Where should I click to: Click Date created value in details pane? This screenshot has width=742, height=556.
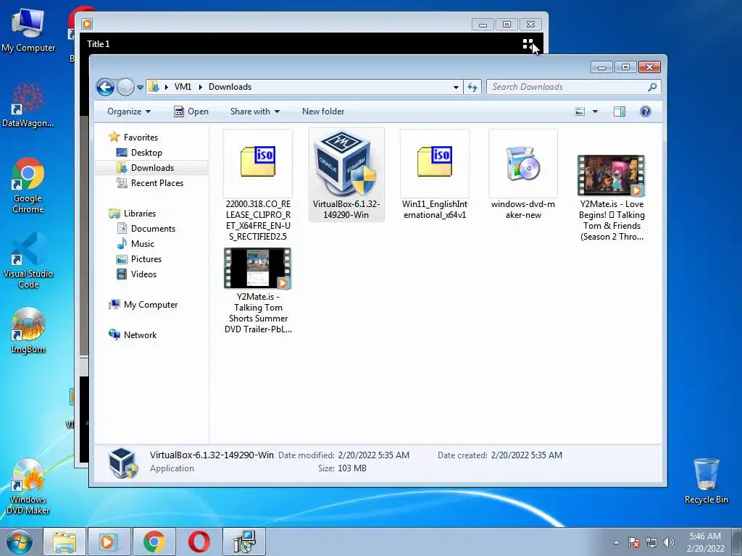coord(527,455)
